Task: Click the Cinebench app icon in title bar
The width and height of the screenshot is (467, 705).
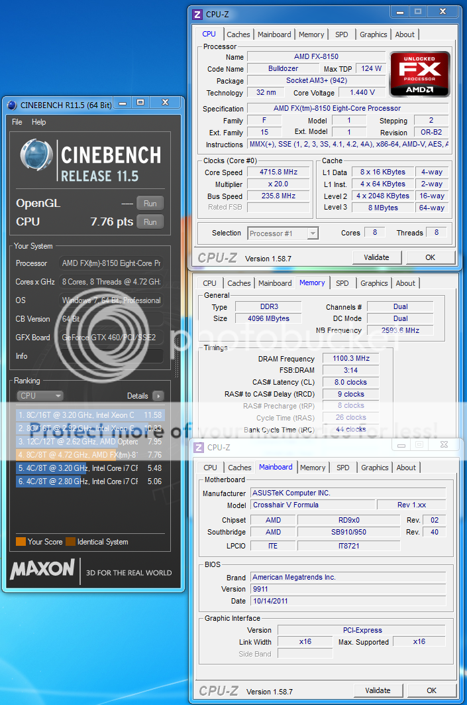Action: 12,103
